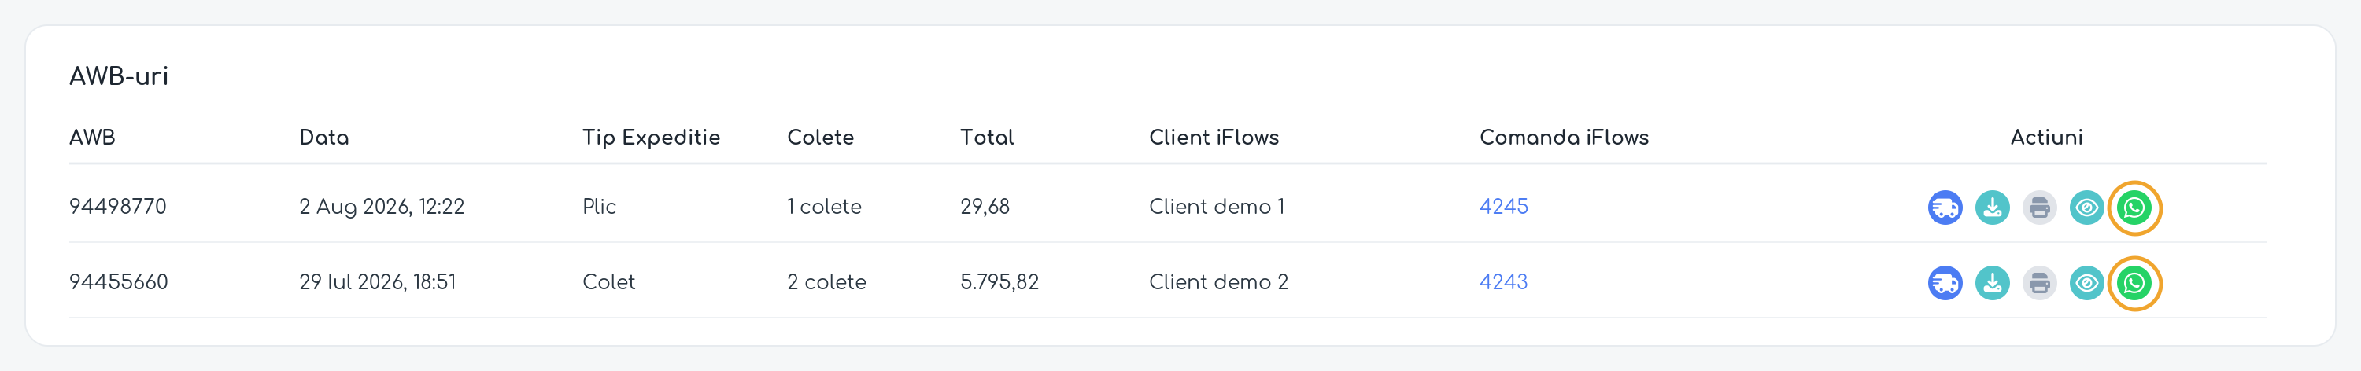Click the Client iFlows column header
2361x371 pixels.
pos(1214,138)
